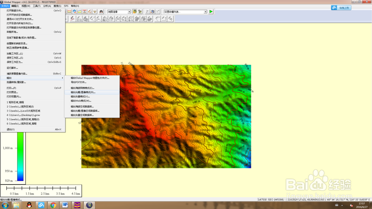This screenshot has width=372, height=209.
Task: Click the measure ruler toolbar icon
Action: [x=69, y=12]
